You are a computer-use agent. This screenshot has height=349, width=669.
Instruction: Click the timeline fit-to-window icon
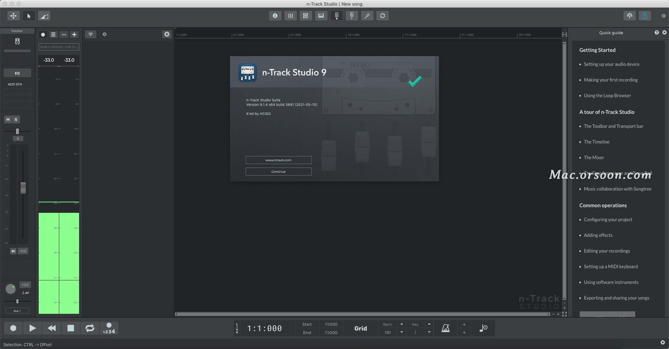click(x=564, y=34)
